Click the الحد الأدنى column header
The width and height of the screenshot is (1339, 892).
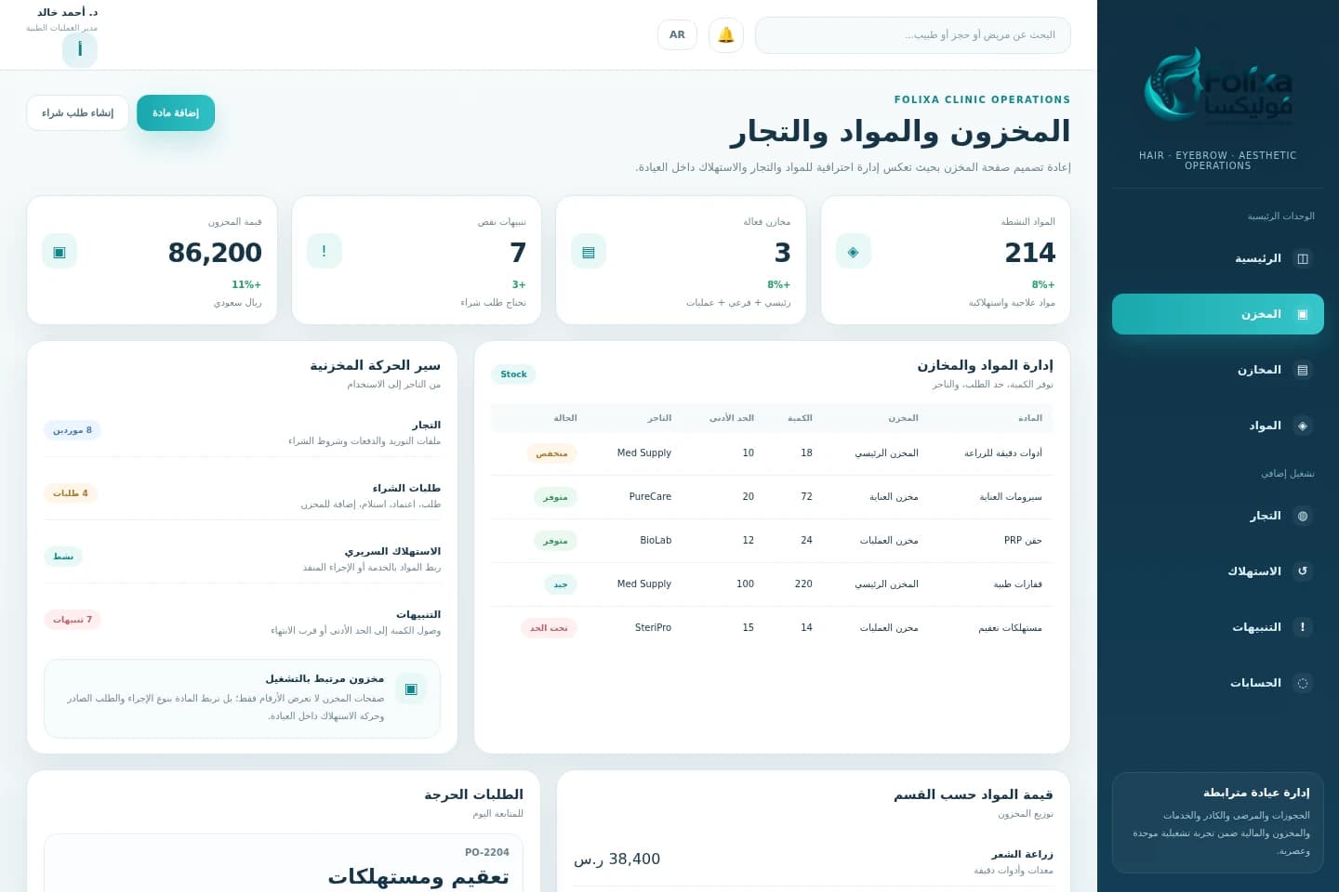(x=732, y=418)
